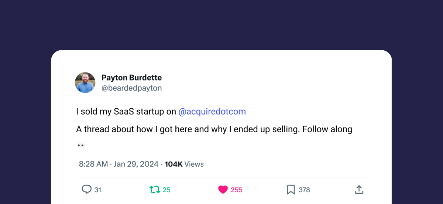Click the like count 255
The image size is (443, 204).
click(x=237, y=190)
